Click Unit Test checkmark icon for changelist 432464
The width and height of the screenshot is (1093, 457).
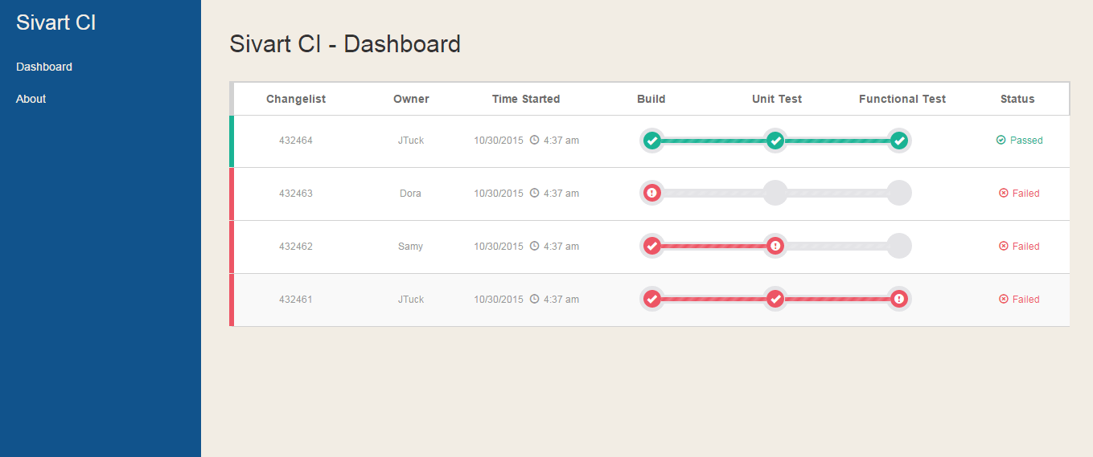(x=775, y=141)
